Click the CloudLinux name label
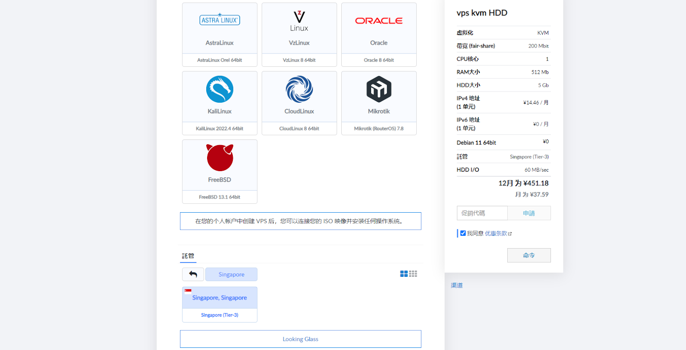686x350 pixels. [x=299, y=111]
